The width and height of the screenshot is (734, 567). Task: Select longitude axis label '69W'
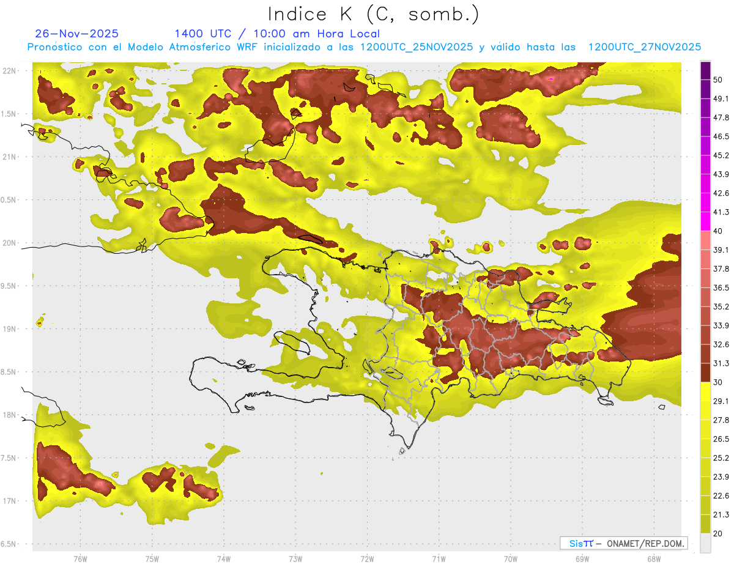pos(582,559)
